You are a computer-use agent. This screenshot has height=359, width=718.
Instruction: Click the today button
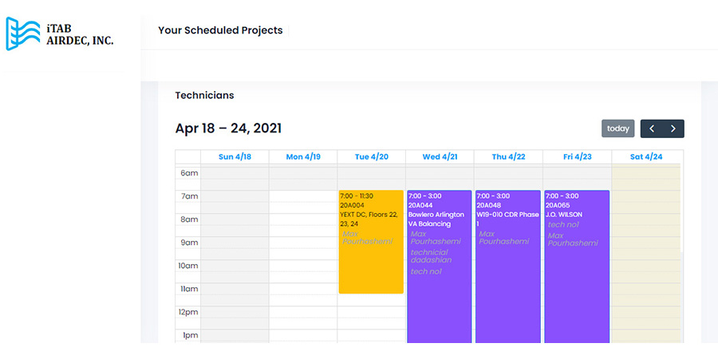(x=617, y=128)
